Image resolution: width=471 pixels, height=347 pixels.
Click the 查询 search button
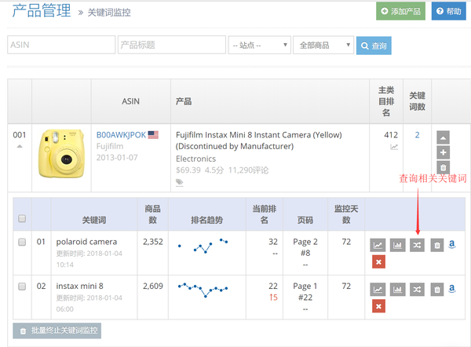pos(374,46)
